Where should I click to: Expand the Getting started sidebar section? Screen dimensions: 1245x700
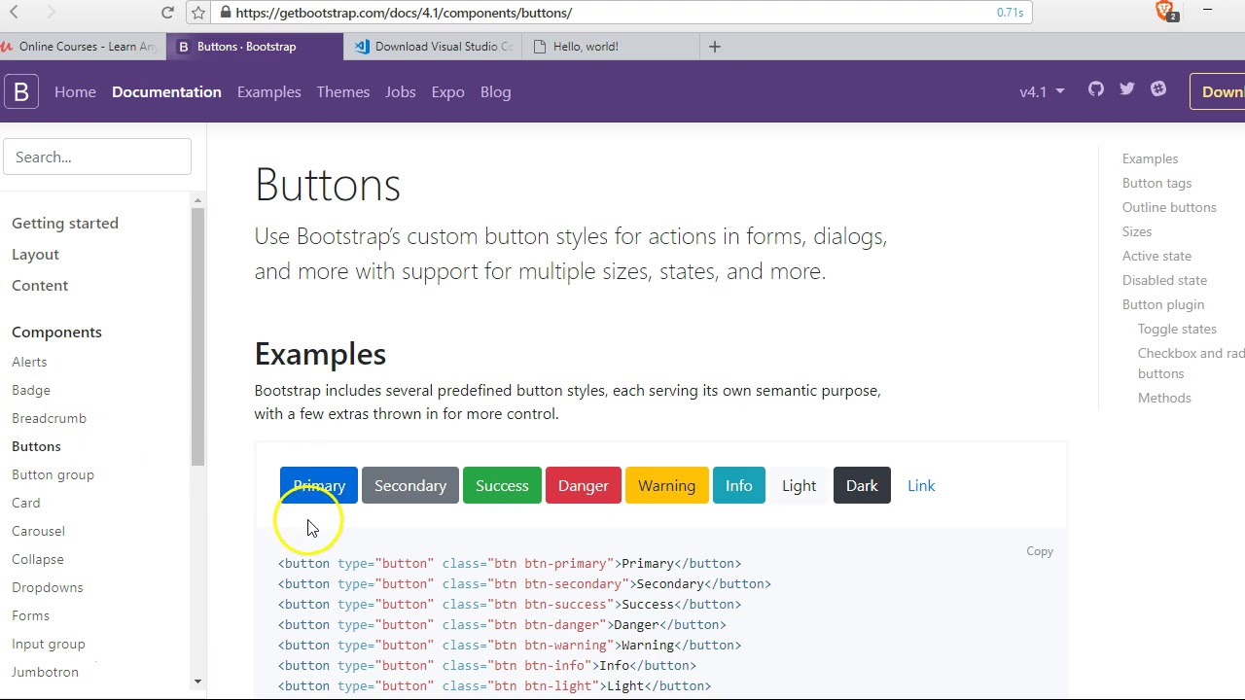click(x=65, y=223)
